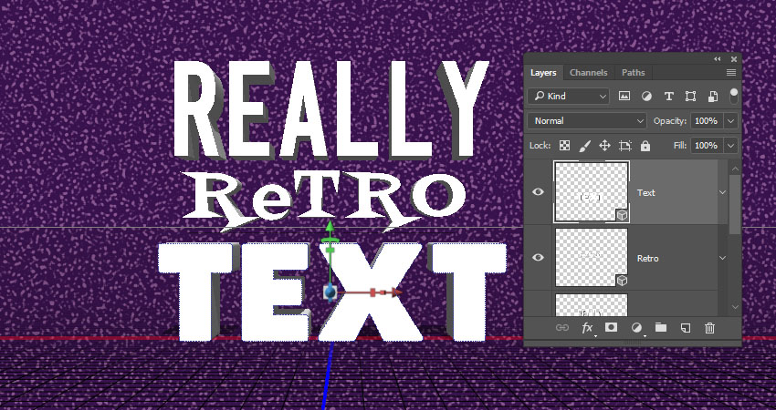Switch to the Channels tab
Screen dimensions: 776x410
click(588, 72)
